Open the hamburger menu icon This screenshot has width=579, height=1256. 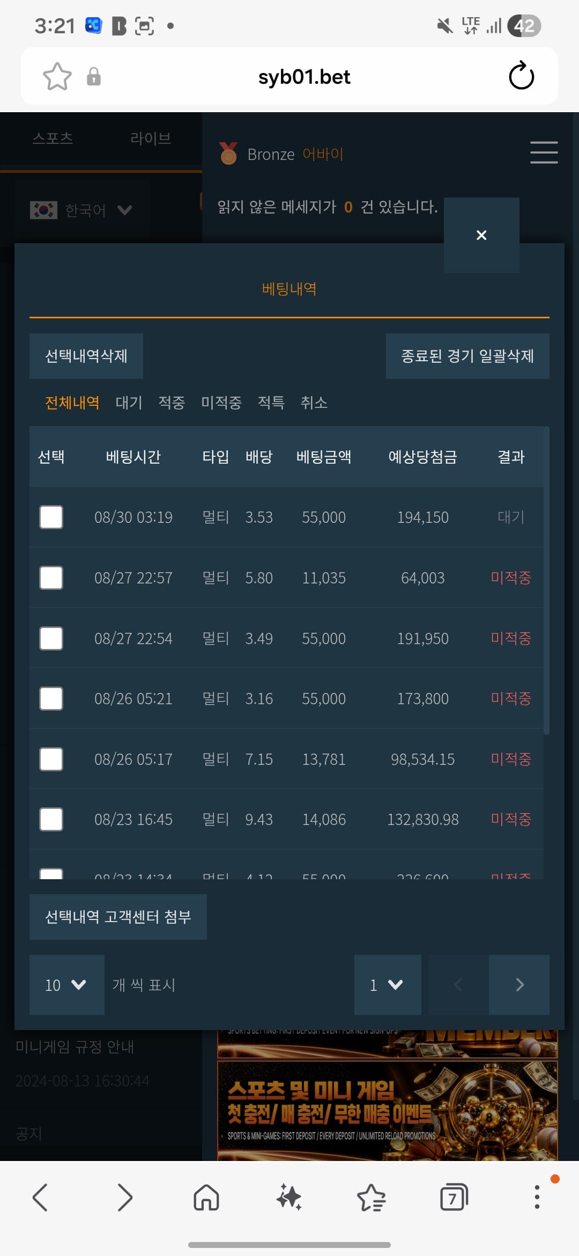tap(544, 152)
